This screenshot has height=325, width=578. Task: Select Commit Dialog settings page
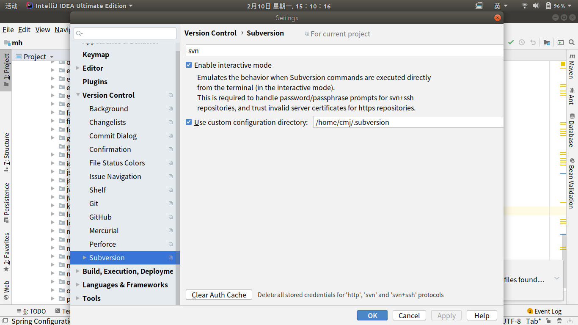[113, 136]
